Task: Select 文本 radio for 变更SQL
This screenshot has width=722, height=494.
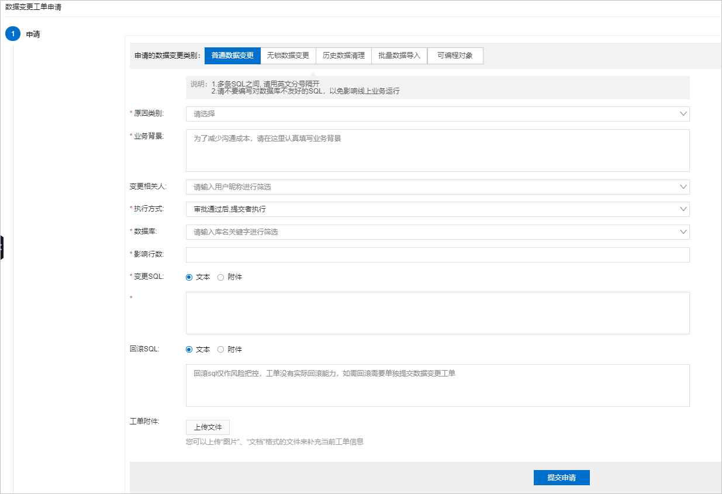Action: tap(189, 277)
